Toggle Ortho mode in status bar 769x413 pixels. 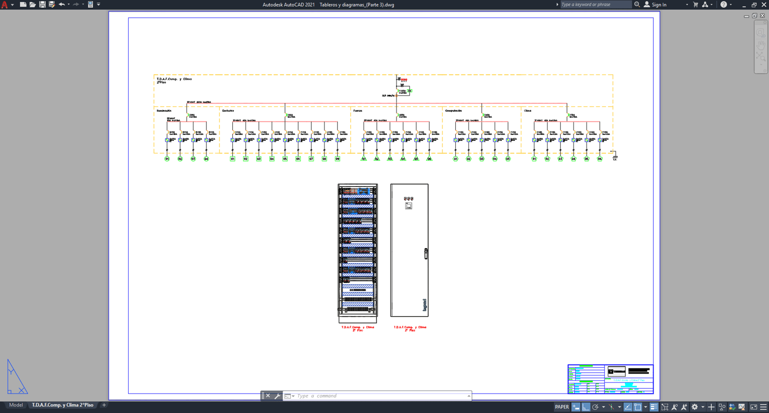[x=586, y=407]
